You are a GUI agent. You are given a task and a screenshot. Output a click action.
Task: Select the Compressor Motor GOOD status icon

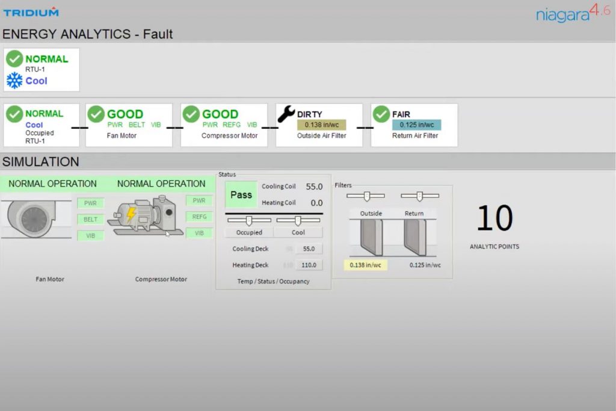click(192, 114)
